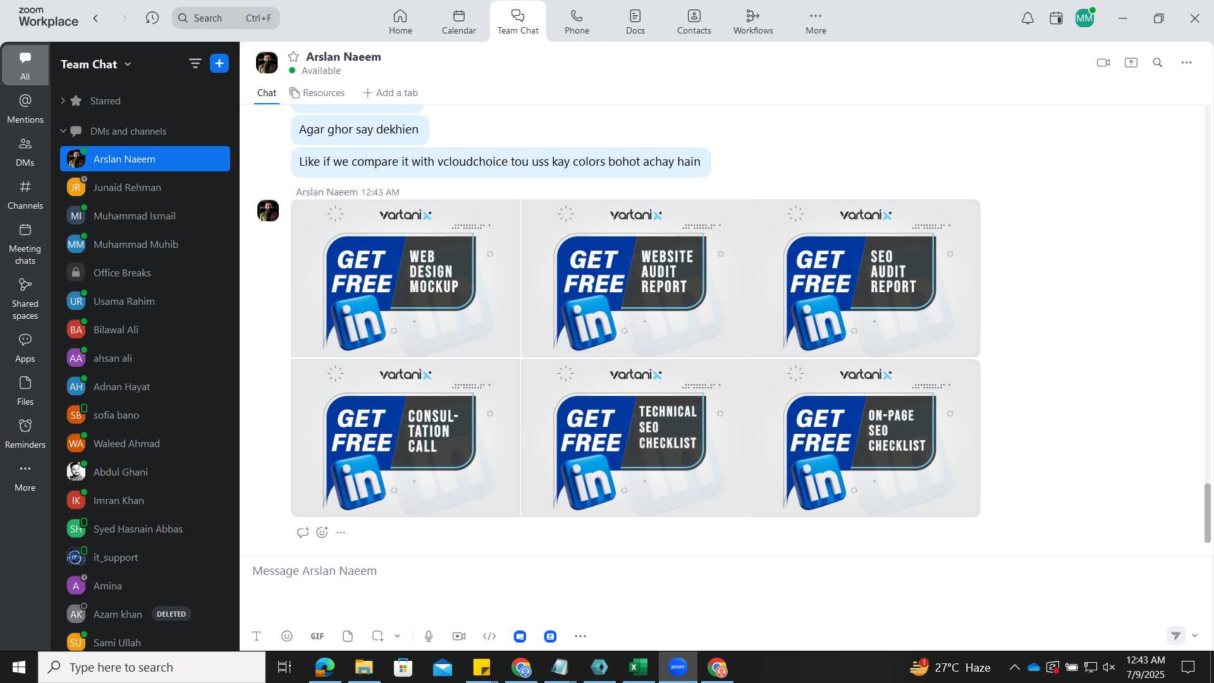The image size is (1214, 683).
Task: Go back with the left arrow
Action: (x=95, y=18)
